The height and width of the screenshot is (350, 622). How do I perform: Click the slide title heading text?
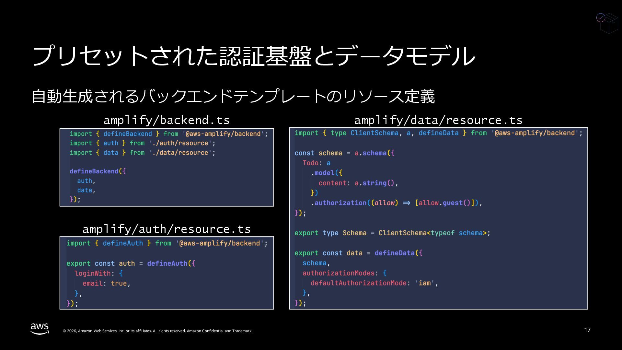coord(254,56)
